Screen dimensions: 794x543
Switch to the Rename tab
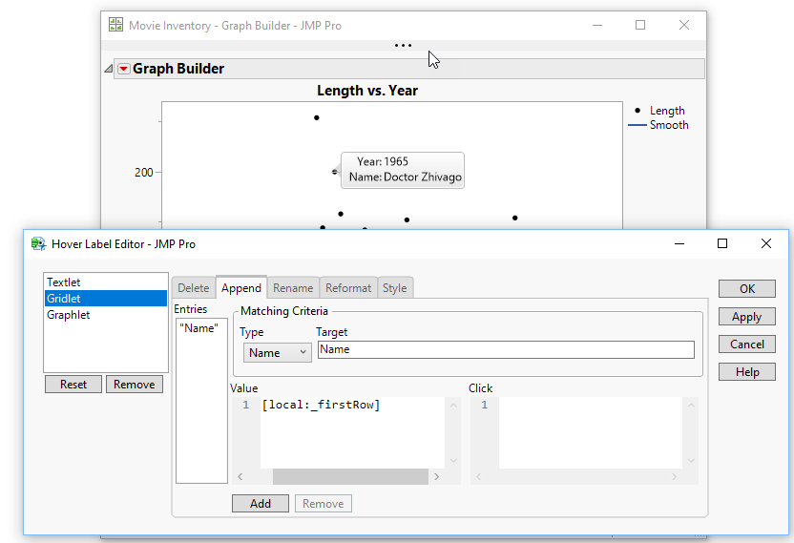pyautogui.click(x=293, y=288)
